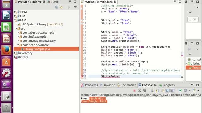Toggle Show Console on standard error change
202x113 pixels.
click(173, 91)
